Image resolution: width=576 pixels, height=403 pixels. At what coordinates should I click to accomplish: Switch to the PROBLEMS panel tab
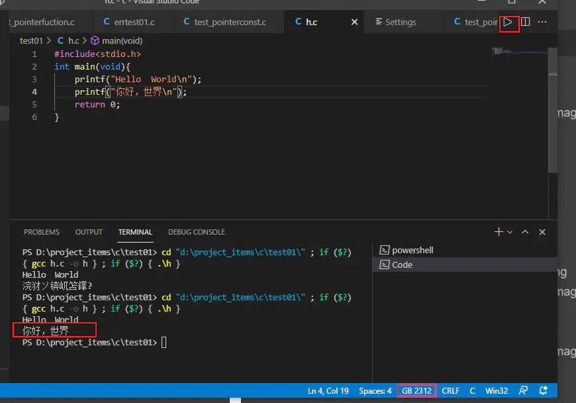click(x=41, y=232)
